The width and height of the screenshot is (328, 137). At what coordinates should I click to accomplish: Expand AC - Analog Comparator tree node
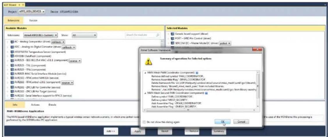8,42
